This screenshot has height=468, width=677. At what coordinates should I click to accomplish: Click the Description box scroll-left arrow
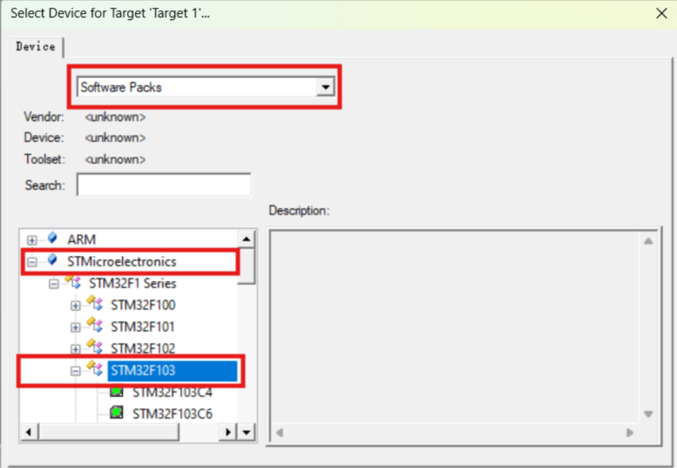[x=279, y=433]
